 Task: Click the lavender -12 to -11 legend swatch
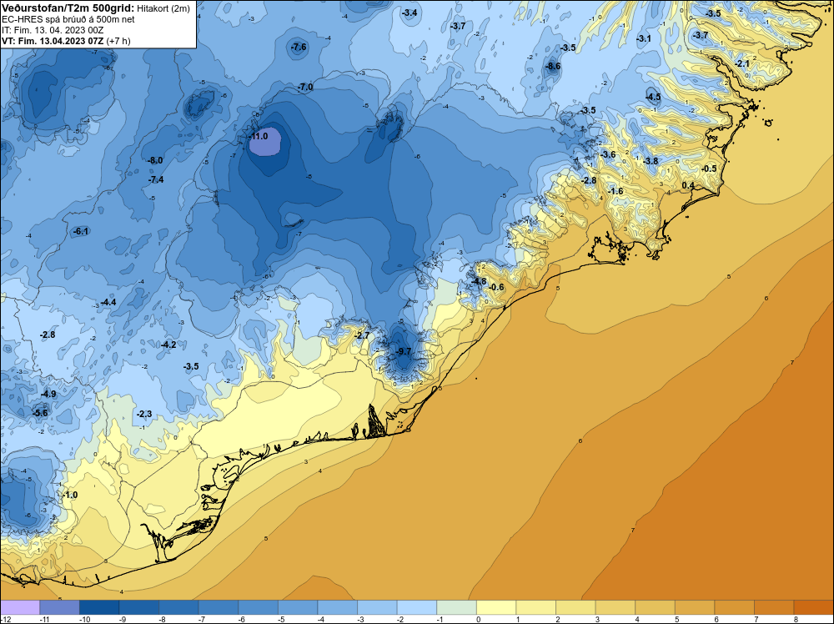(x=20, y=607)
